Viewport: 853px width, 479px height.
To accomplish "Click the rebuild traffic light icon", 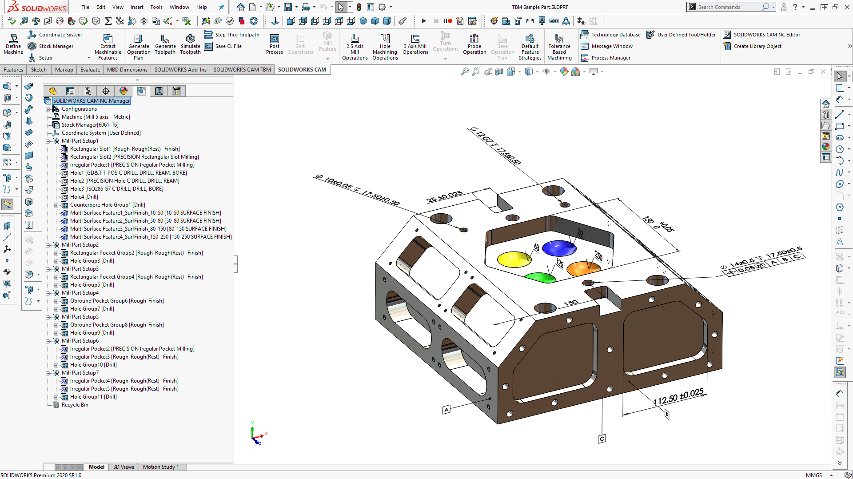I will click(x=359, y=7).
